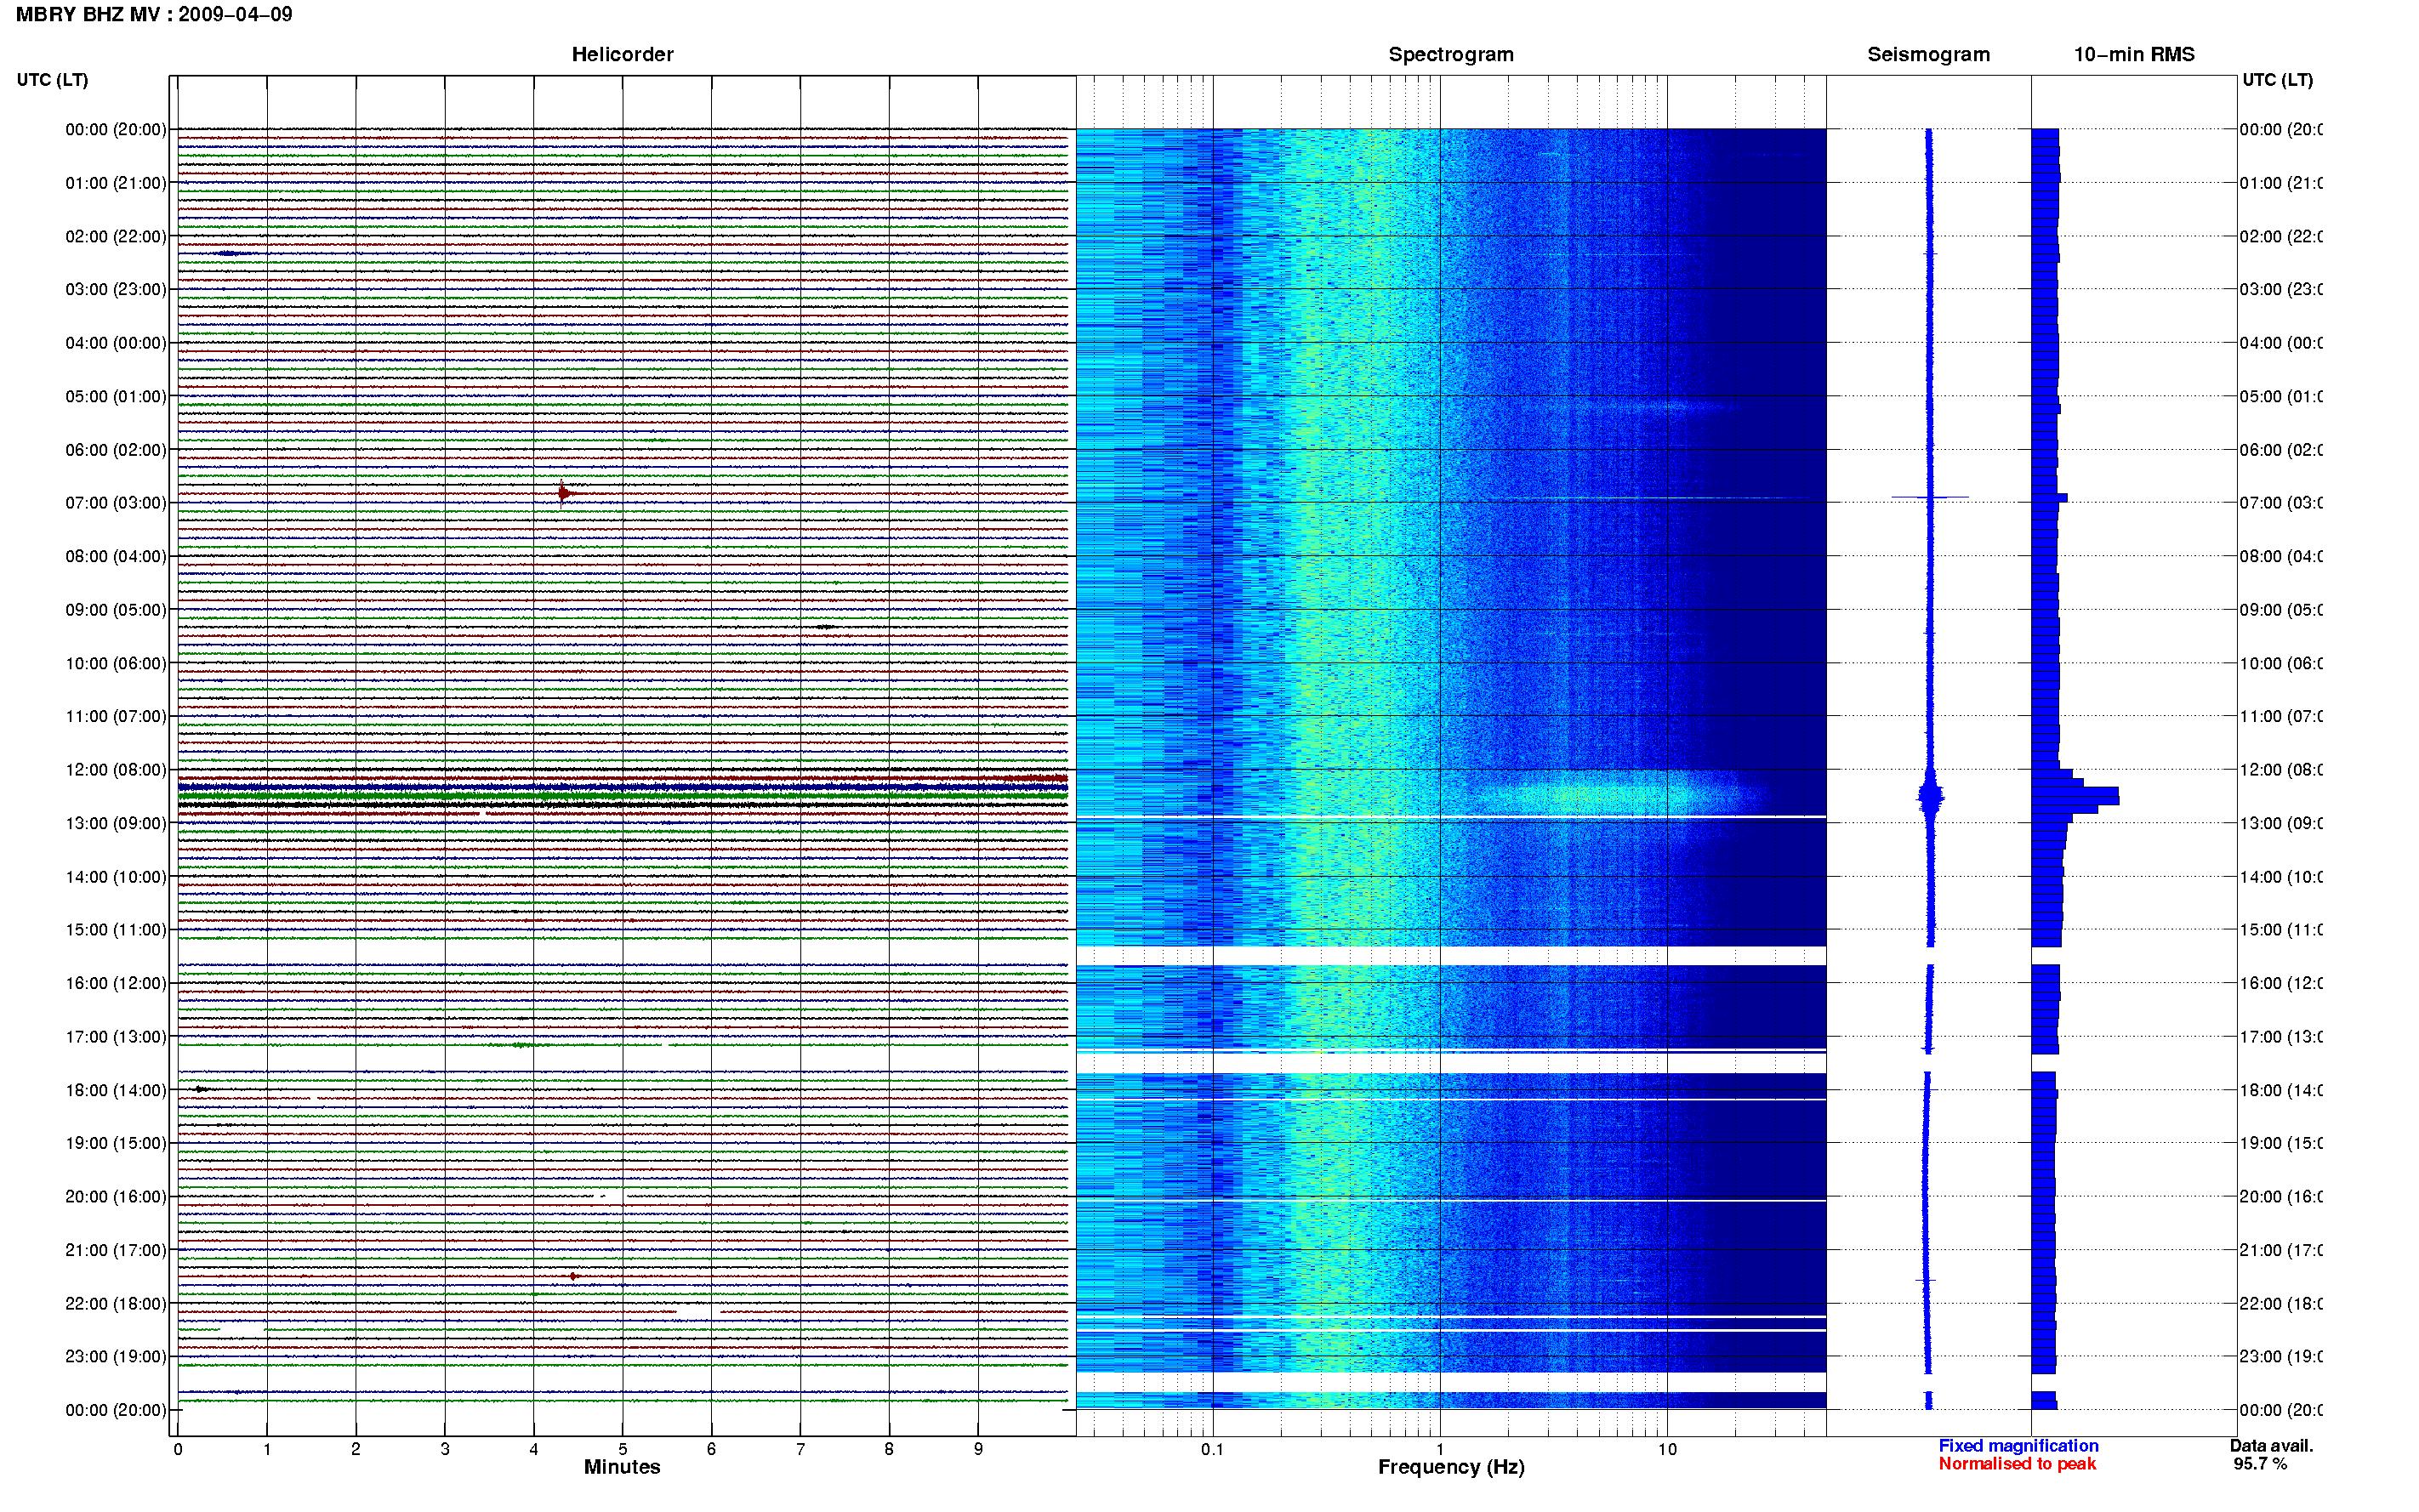Click the left 21:00 (17:00) time label
This screenshot has width=2419, height=1512.
coord(116,1251)
